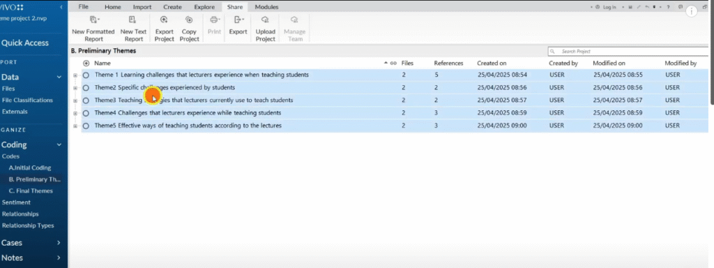Select the circle icon of Theme4

pos(86,113)
